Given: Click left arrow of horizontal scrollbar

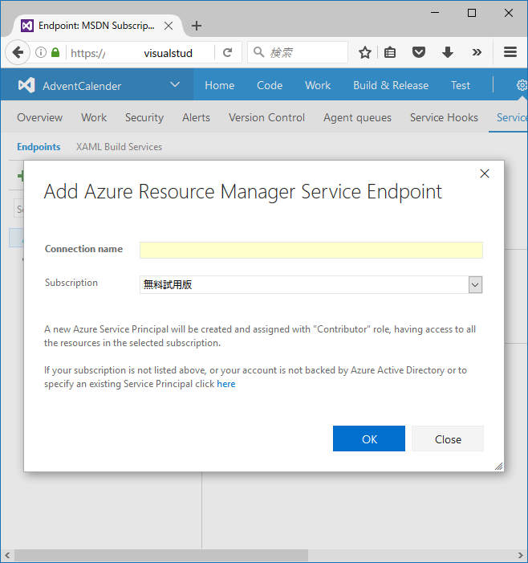Looking at the screenshot, I should (x=7, y=555).
